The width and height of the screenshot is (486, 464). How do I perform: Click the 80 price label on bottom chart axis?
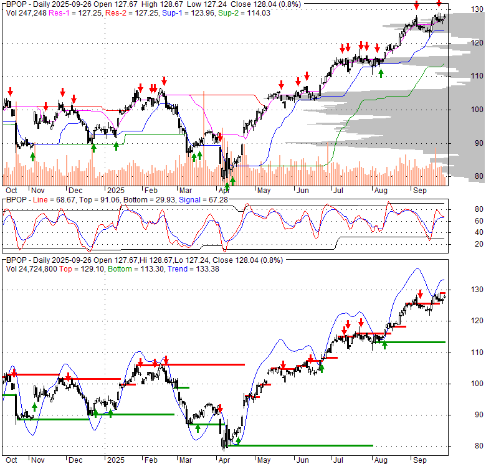pyautogui.click(x=479, y=446)
